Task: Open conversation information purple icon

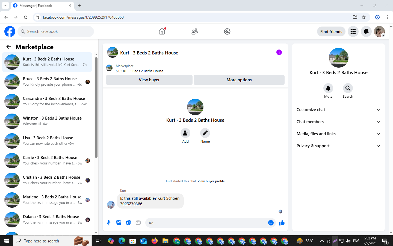Action: pyautogui.click(x=279, y=52)
